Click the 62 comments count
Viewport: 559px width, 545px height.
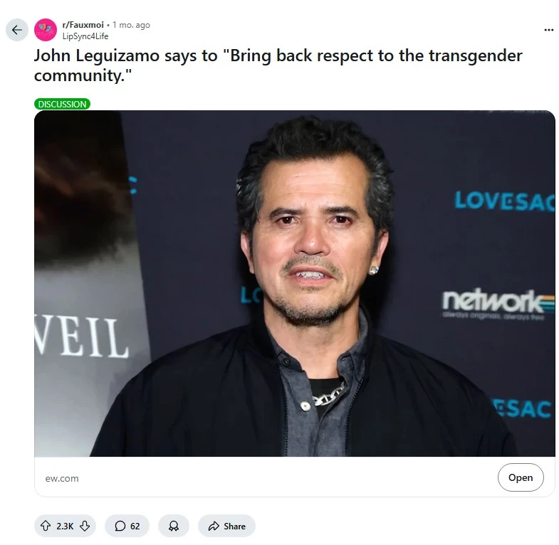(135, 526)
